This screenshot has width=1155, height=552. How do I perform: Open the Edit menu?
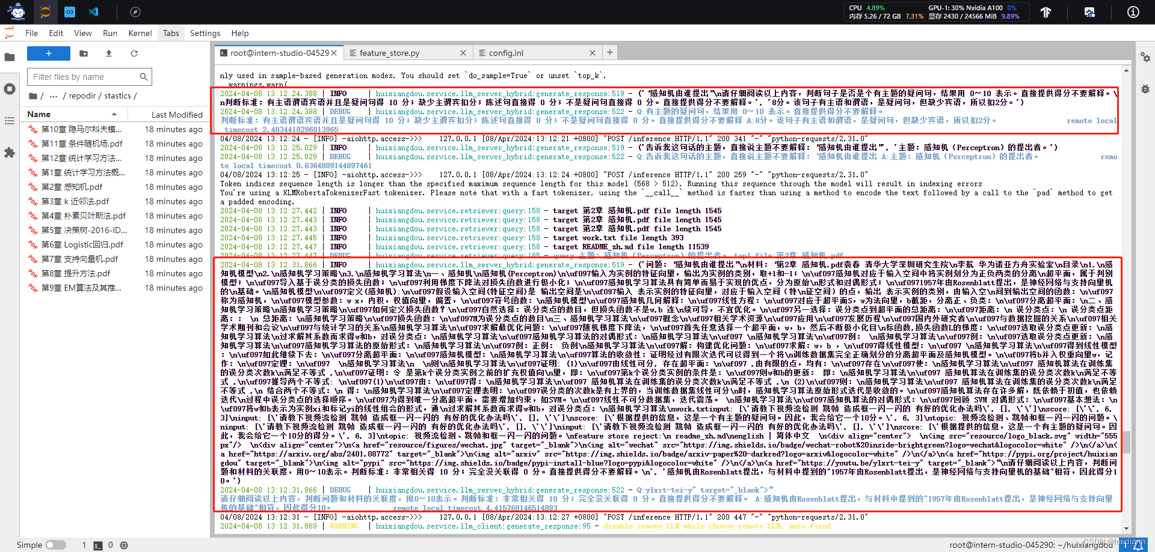[56, 33]
